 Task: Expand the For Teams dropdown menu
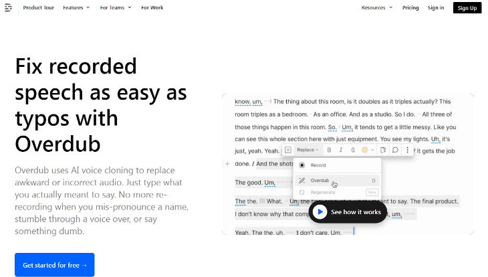116,7
